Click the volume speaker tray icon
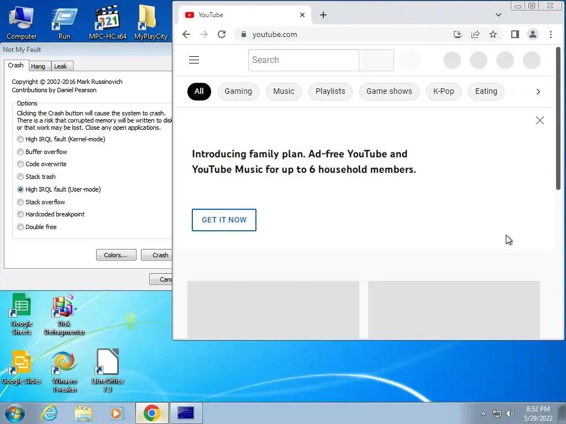Image resolution: width=566 pixels, height=424 pixels. [x=510, y=414]
